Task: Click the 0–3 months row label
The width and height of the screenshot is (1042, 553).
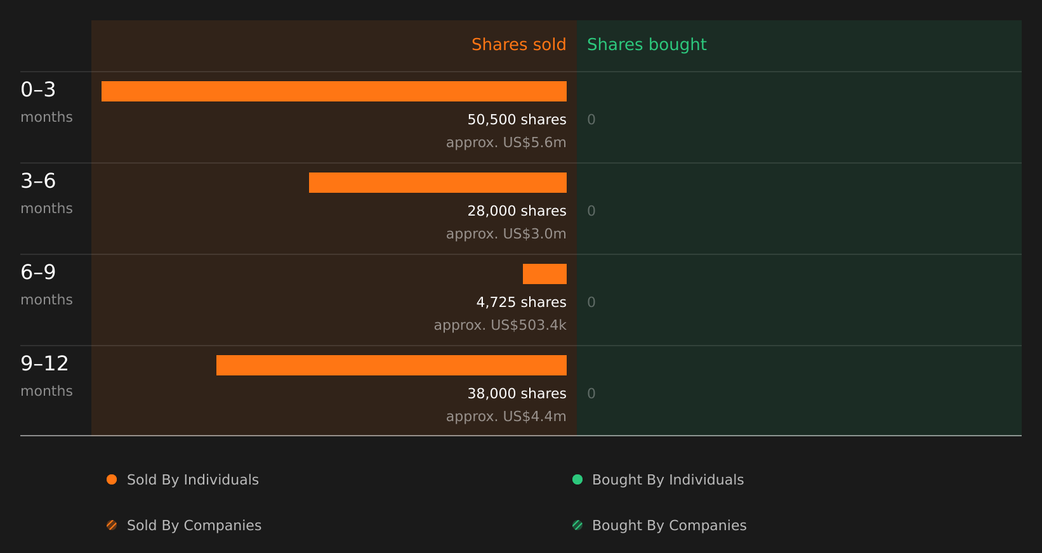Action: [46, 102]
